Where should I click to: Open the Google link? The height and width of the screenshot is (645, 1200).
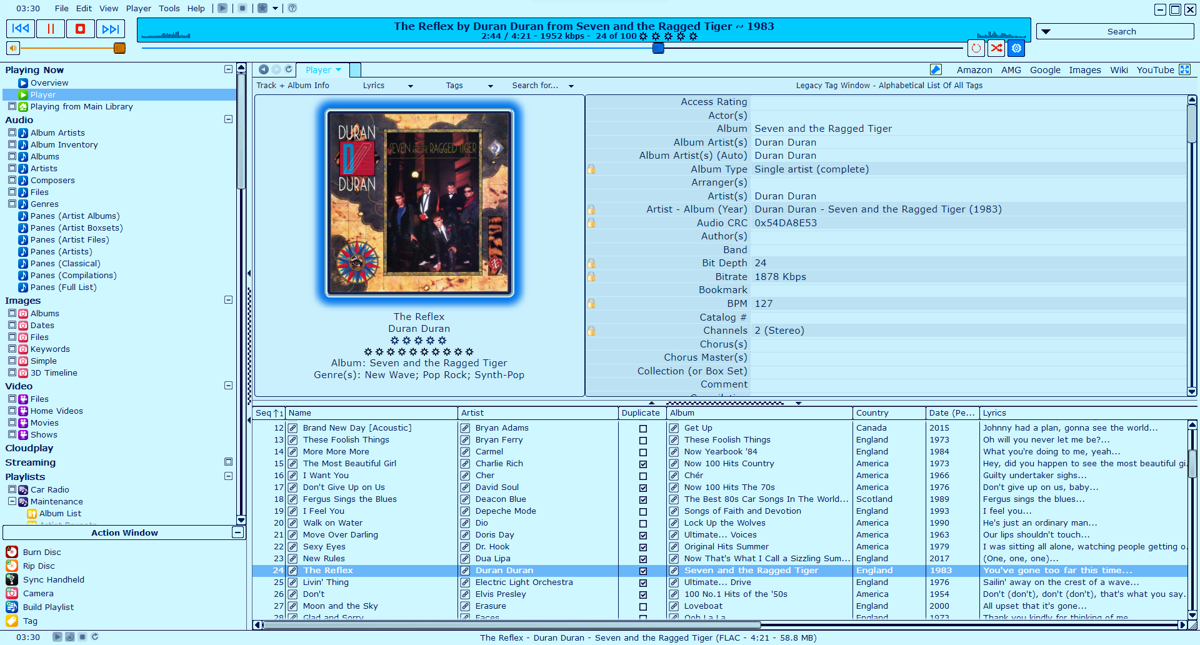(1045, 70)
